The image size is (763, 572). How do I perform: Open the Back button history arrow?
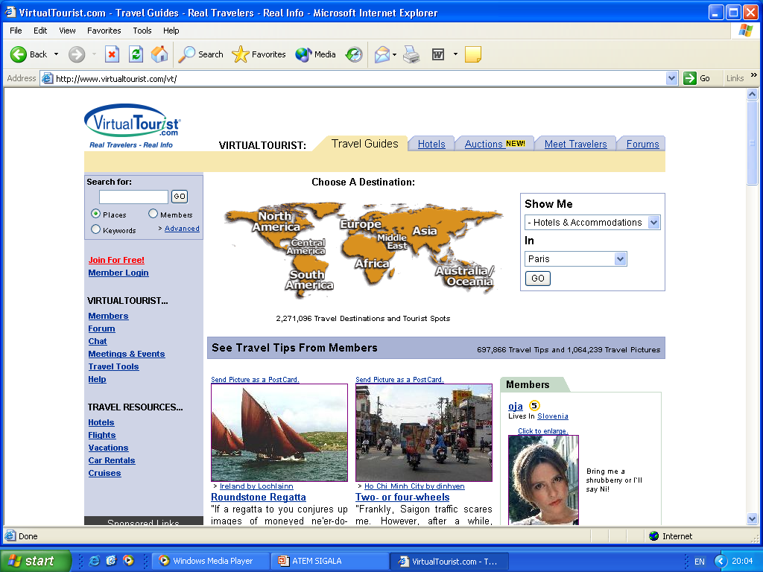[56, 54]
